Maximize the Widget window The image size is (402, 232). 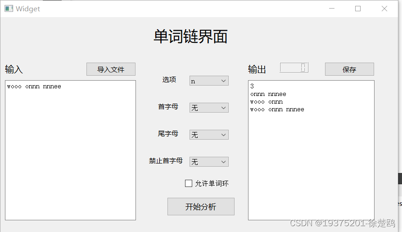pos(358,9)
